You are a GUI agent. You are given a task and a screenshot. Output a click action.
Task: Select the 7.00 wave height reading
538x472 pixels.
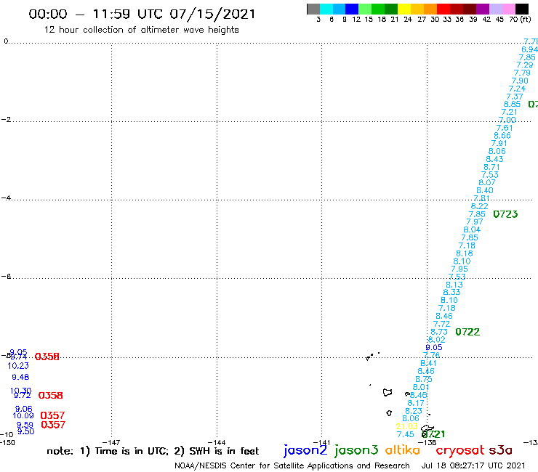tap(507, 120)
